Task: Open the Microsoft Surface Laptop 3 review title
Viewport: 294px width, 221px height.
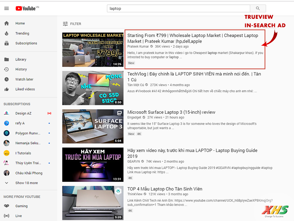Action: [171, 112]
